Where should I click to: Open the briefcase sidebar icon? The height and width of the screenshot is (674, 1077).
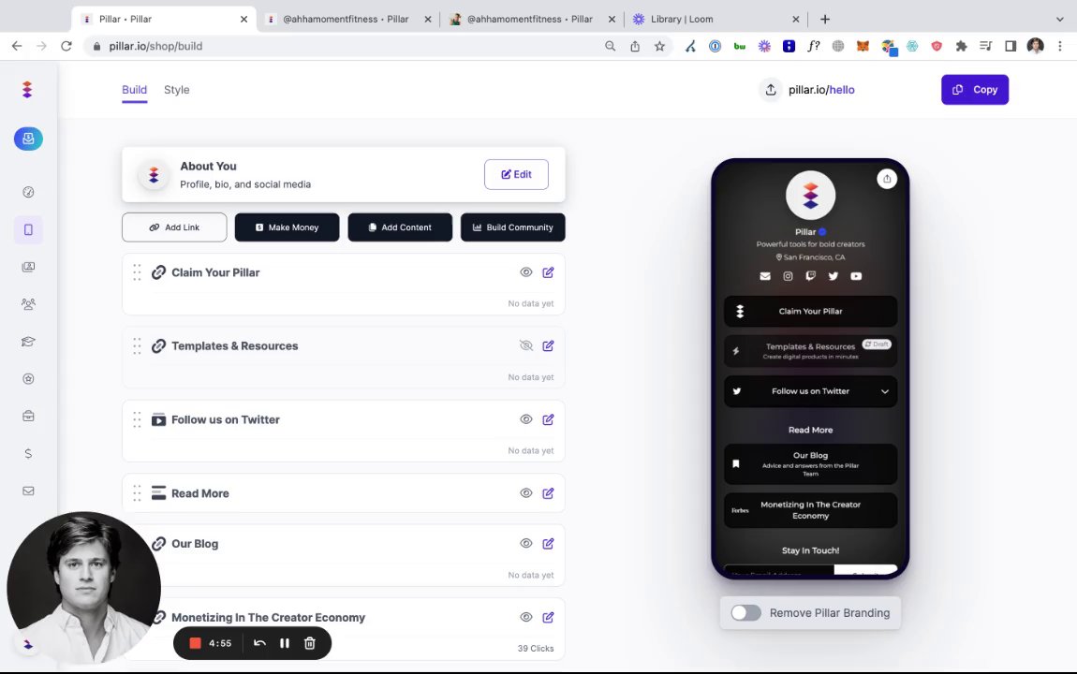point(28,416)
